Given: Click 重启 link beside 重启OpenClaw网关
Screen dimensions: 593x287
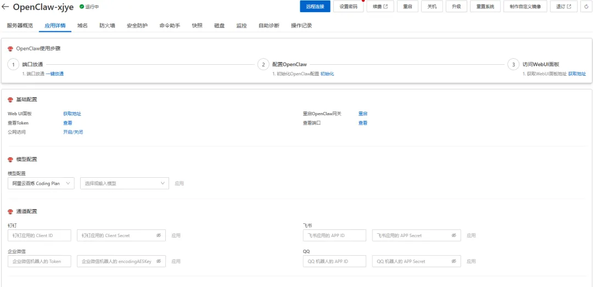Looking at the screenshot, I should [363, 114].
